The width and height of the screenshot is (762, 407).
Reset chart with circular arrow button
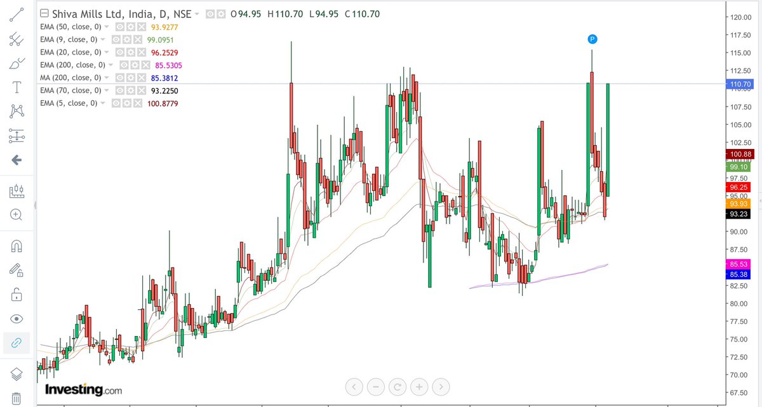pyautogui.click(x=398, y=385)
